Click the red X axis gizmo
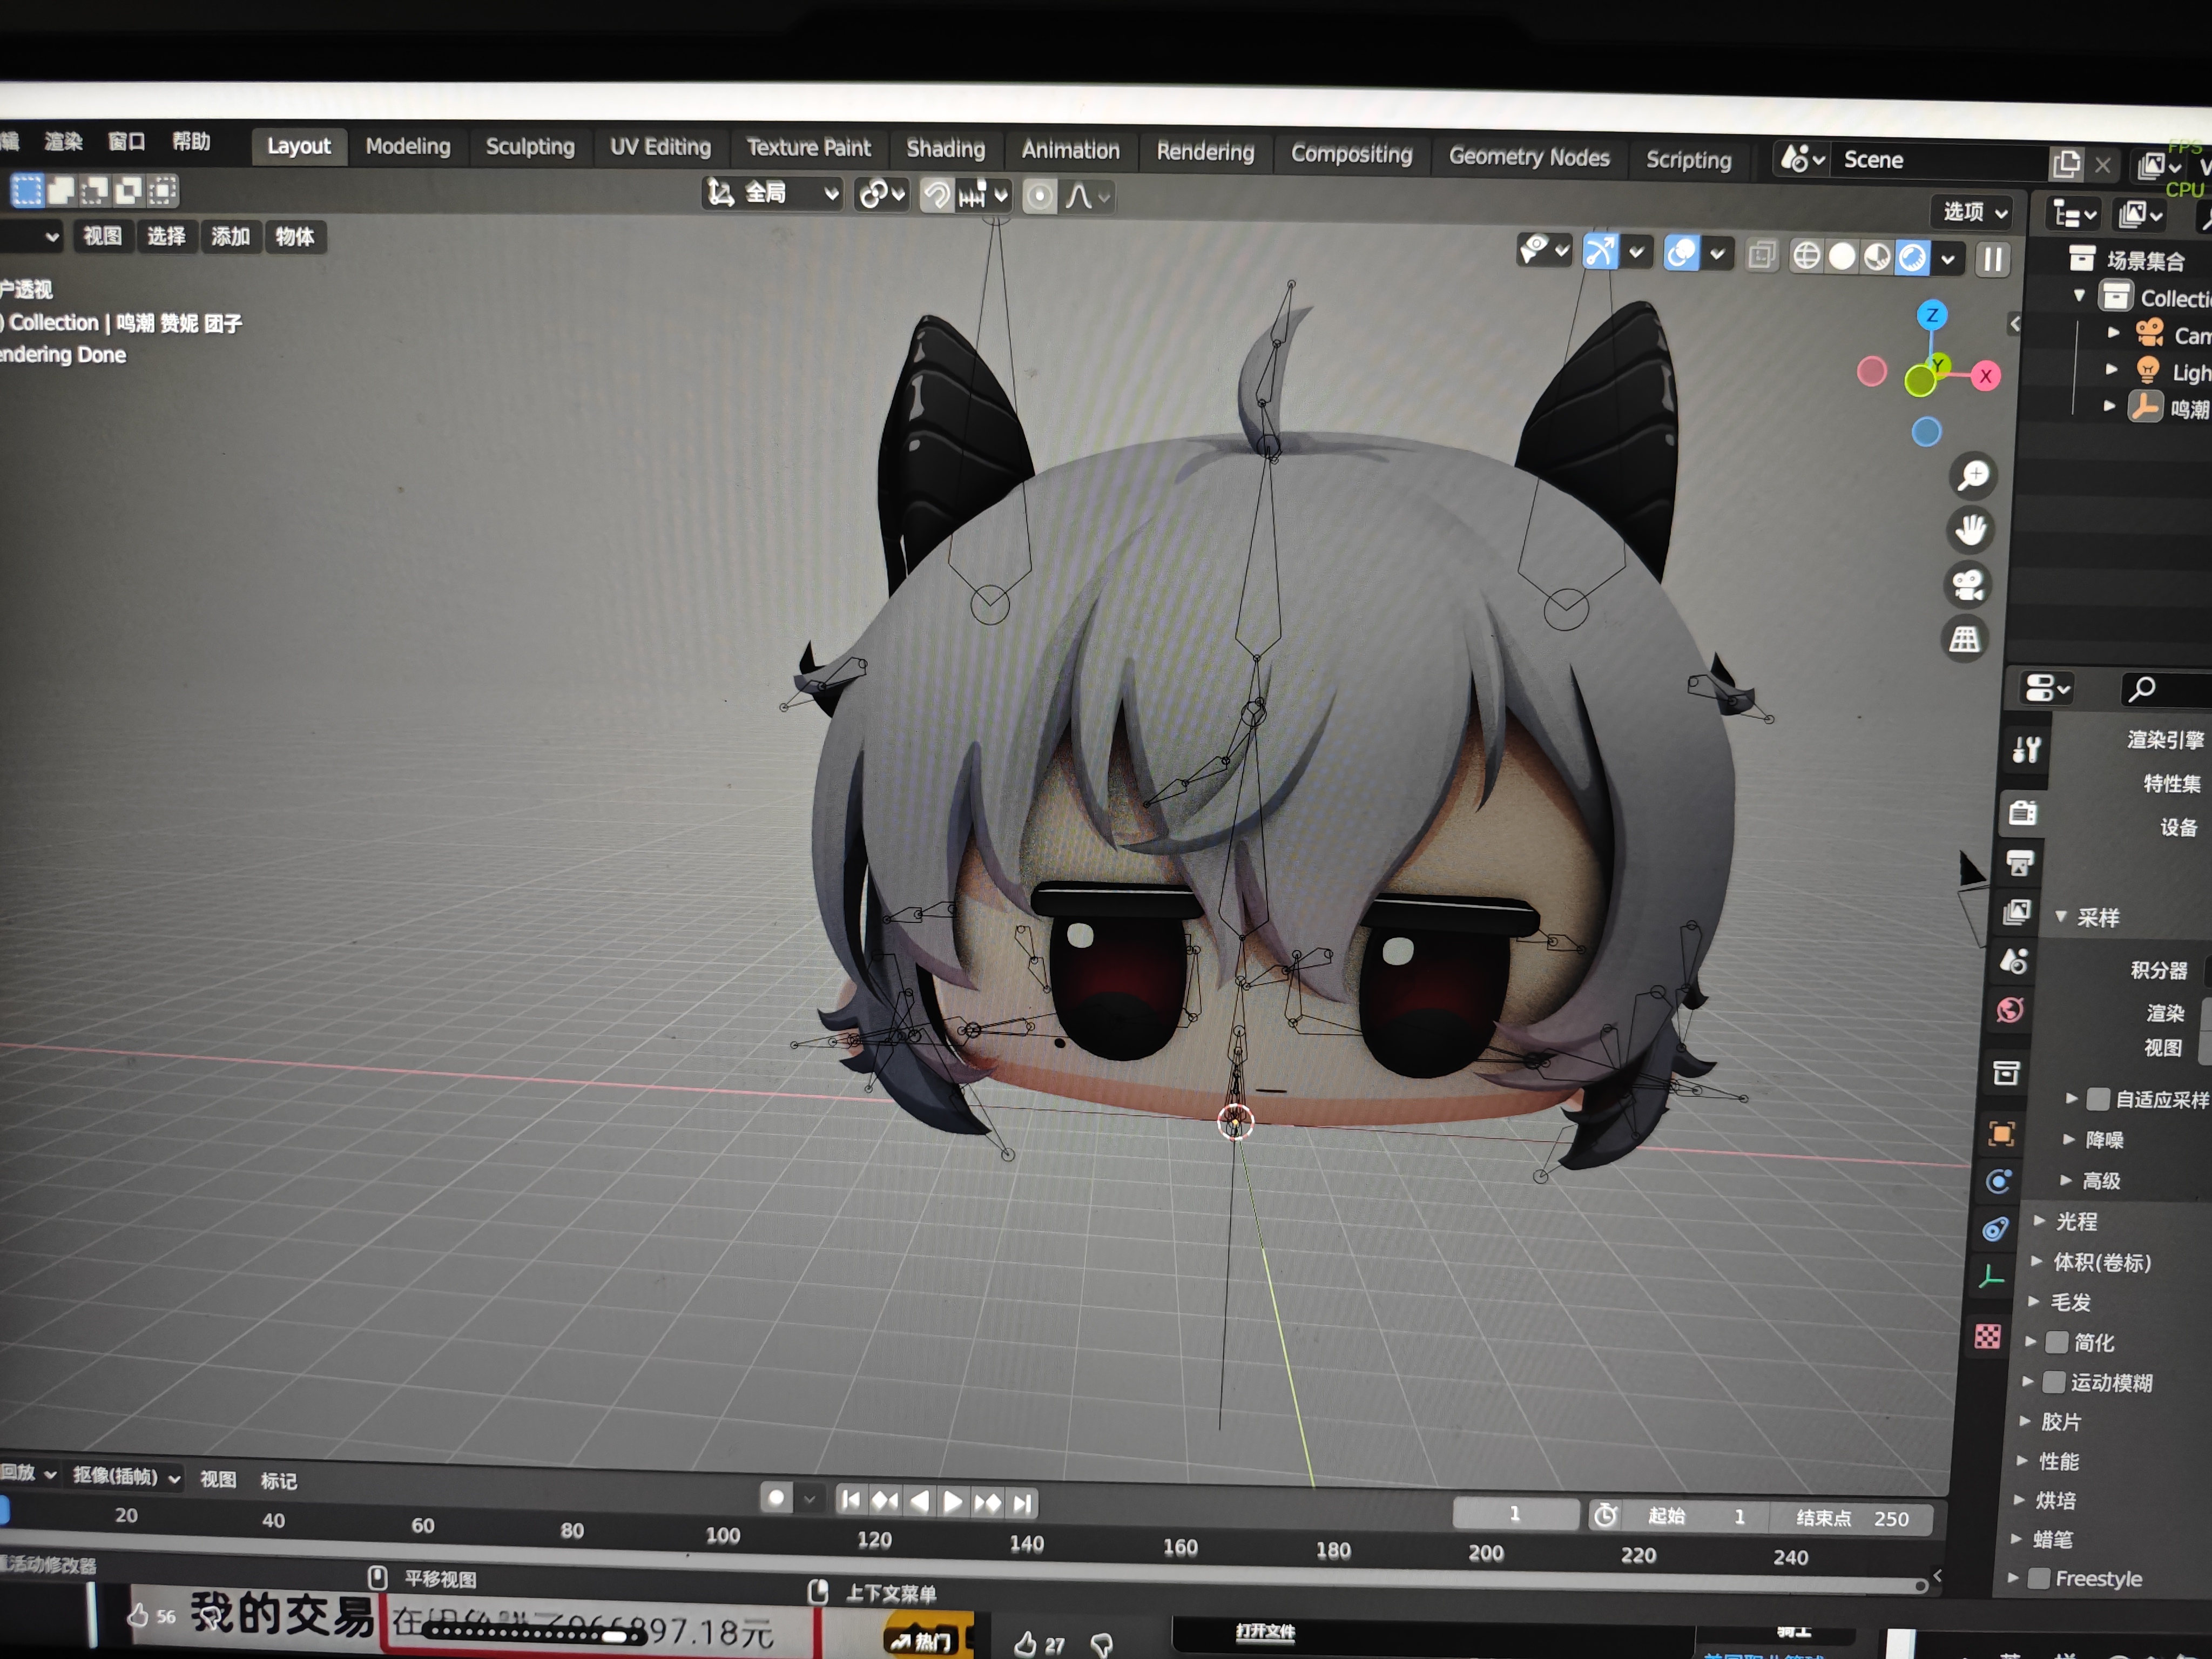The width and height of the screenshot is (2212, 1659). 1986,376
